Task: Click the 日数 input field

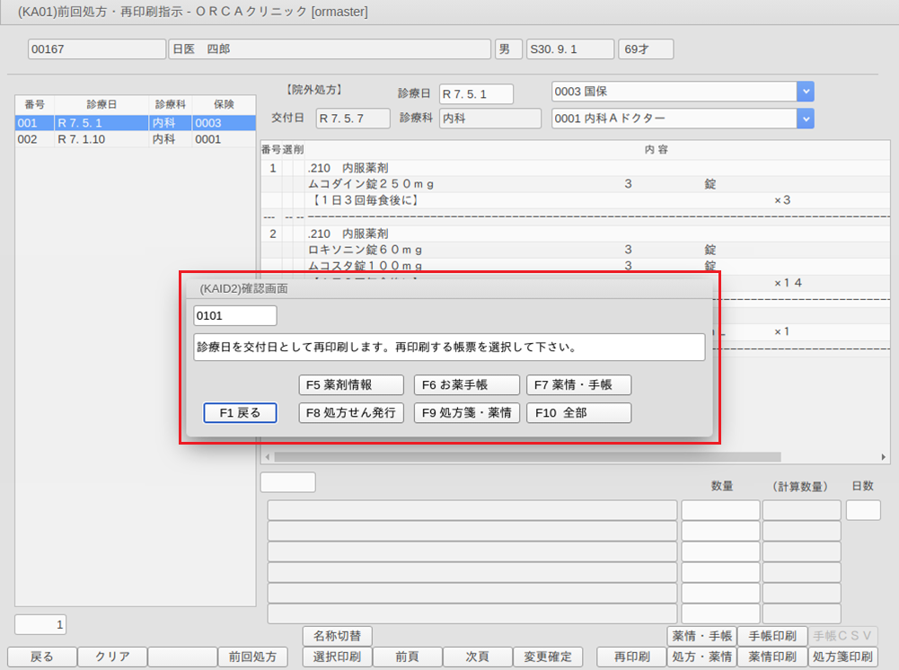Action: click(x=863, y=510)
